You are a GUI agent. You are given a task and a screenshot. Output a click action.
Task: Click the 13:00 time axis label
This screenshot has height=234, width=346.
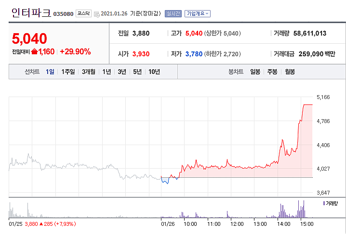(260, 224)
